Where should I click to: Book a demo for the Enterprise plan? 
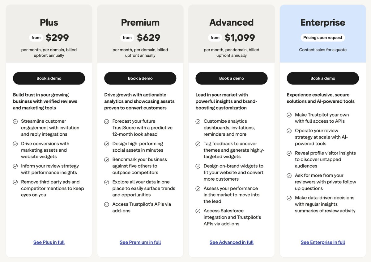point(323,78)
